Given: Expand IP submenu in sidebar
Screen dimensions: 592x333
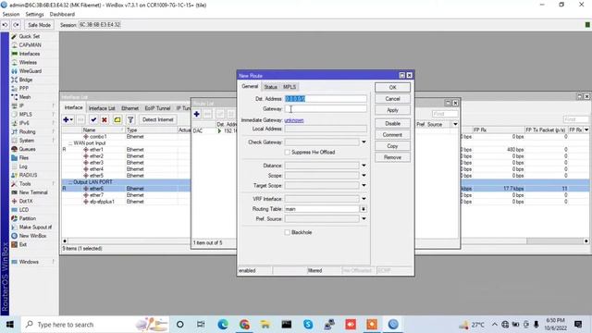Looking at the screenshot, I should [x=21, y=105].
